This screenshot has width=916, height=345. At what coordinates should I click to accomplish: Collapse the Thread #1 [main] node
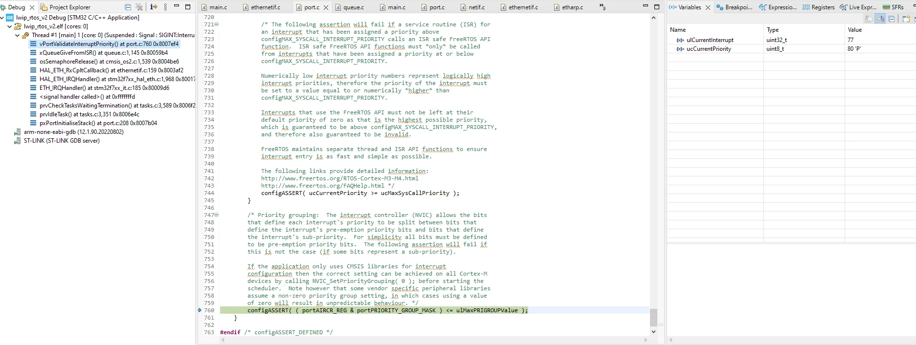point(18,35)
